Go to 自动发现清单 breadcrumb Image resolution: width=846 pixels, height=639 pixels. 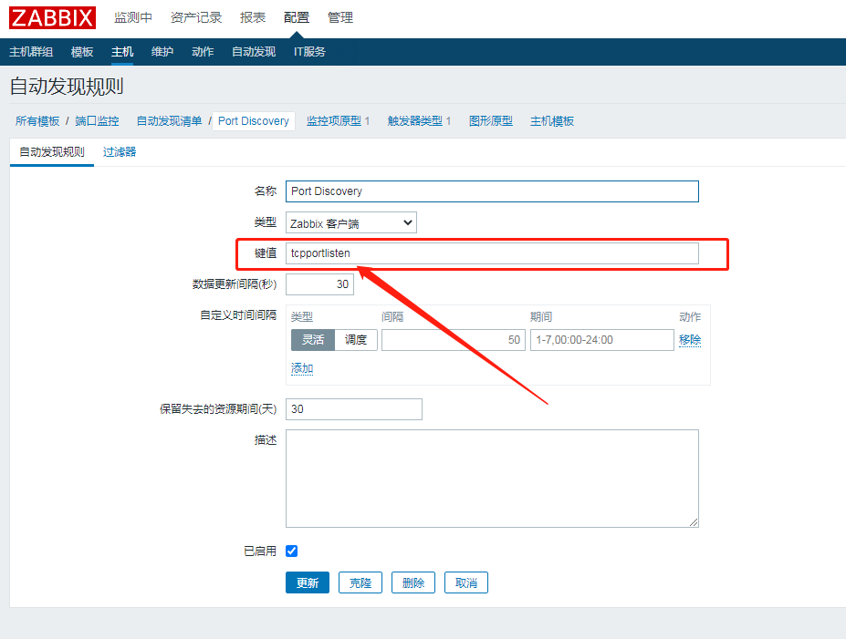pos(170,121)
